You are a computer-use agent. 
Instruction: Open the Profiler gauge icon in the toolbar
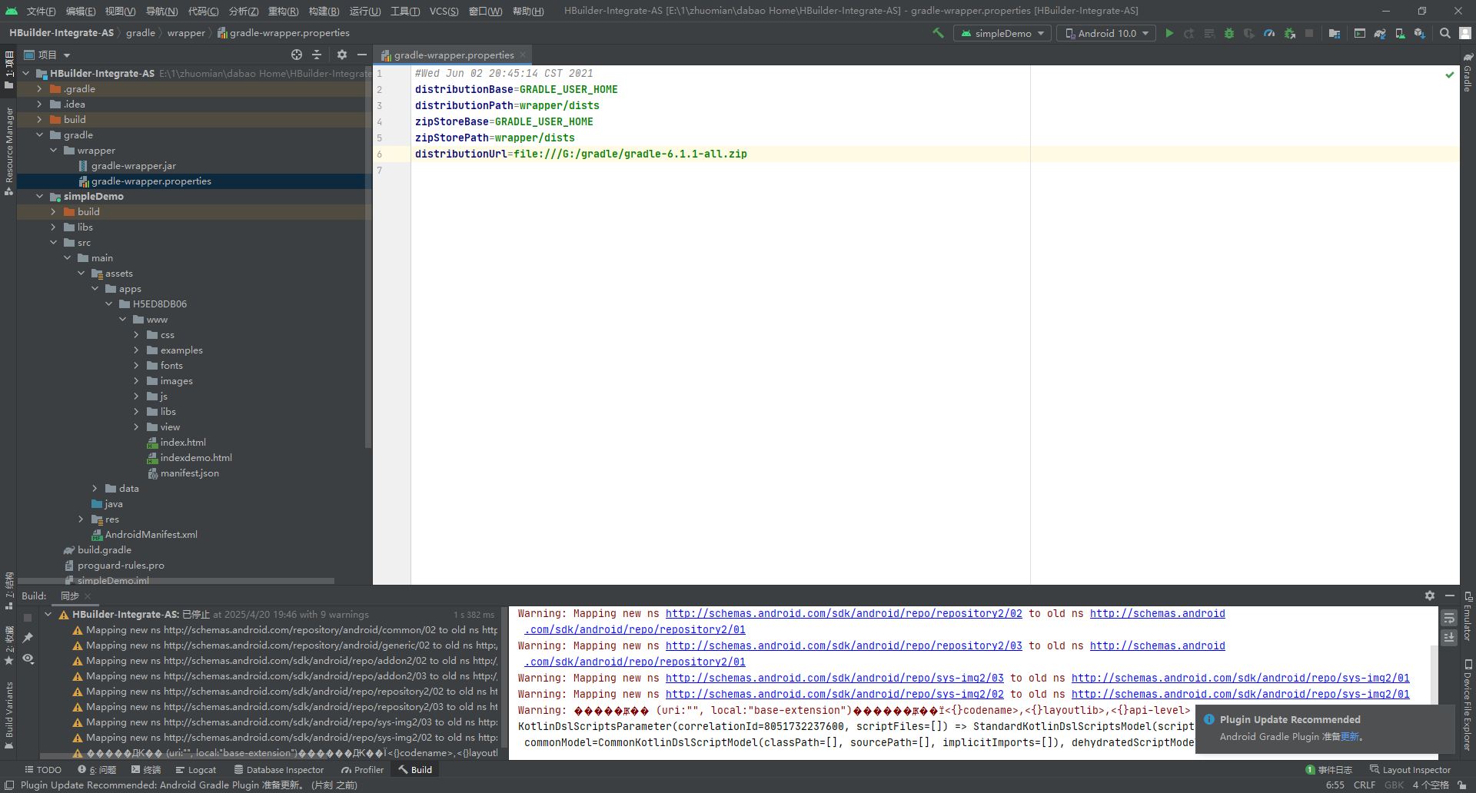click(x=1269, y=33)
